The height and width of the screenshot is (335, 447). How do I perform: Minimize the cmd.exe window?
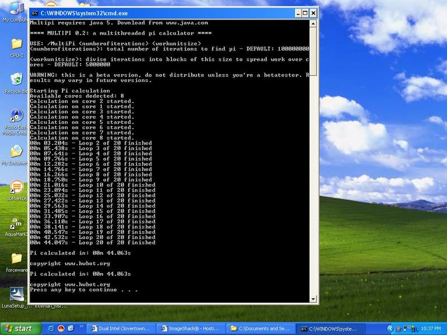tap(298, 13)
